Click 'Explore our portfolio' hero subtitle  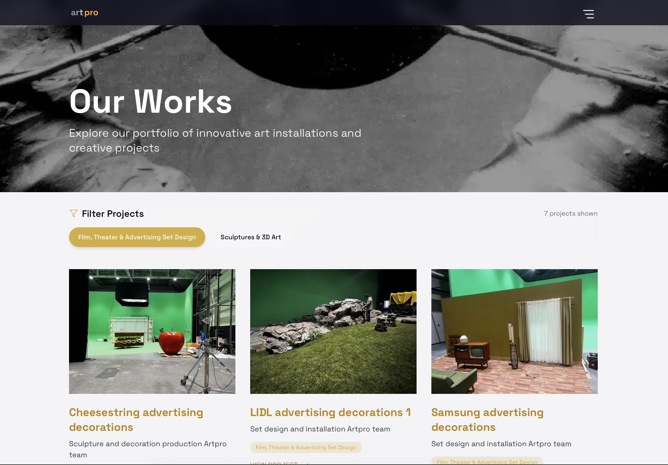click(x=215, y=140)
